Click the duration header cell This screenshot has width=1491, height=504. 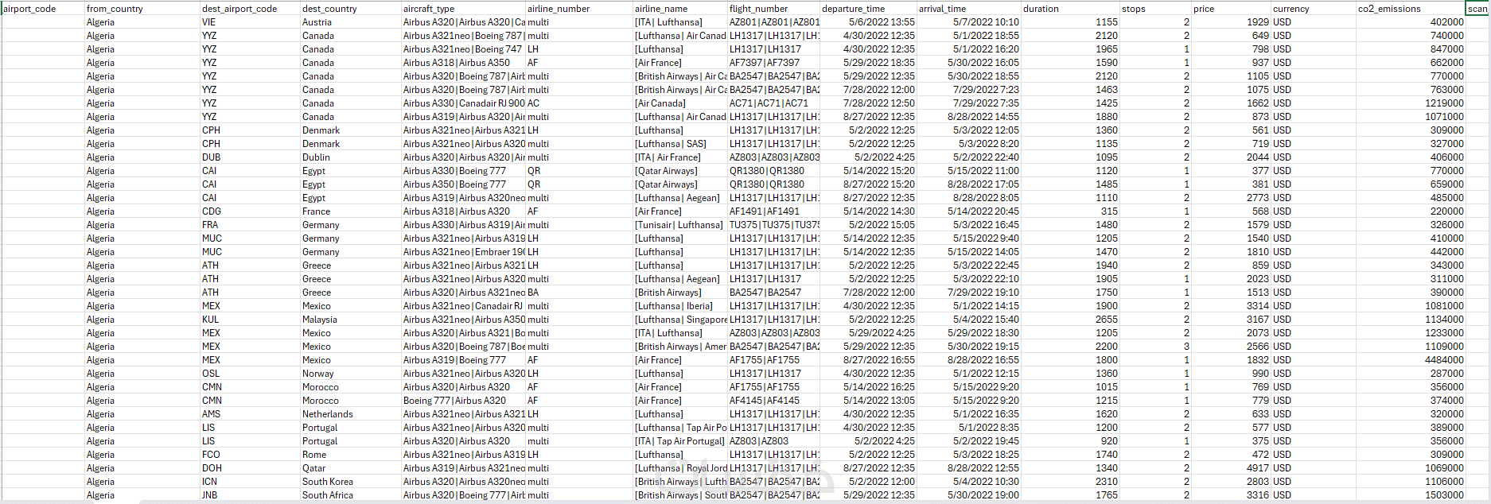click(1070, 9)
